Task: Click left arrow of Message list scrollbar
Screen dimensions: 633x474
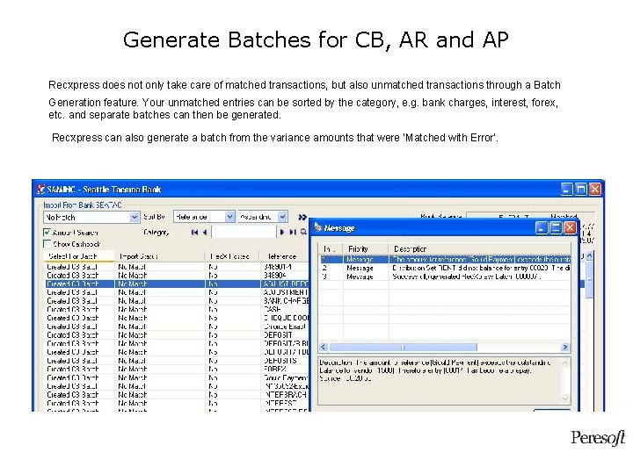Action: (x=324, y=347)
